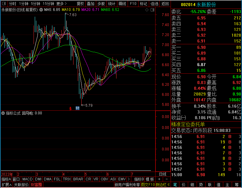Image resolution: width=242 pixels, height=188 pixels.
Task: Click the red S marker under the chart
Action: pos(70,109)
